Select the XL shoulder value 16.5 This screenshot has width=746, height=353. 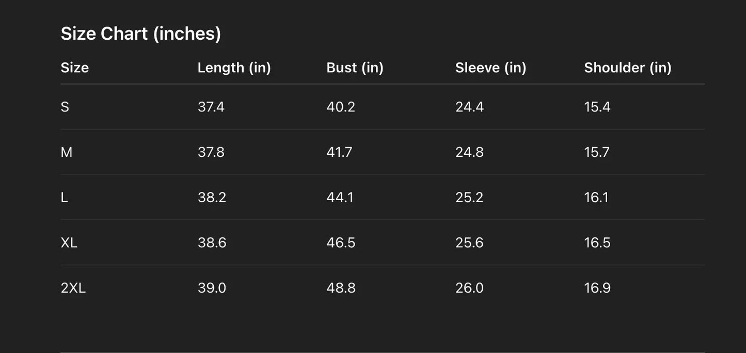[x=597, y=243]
